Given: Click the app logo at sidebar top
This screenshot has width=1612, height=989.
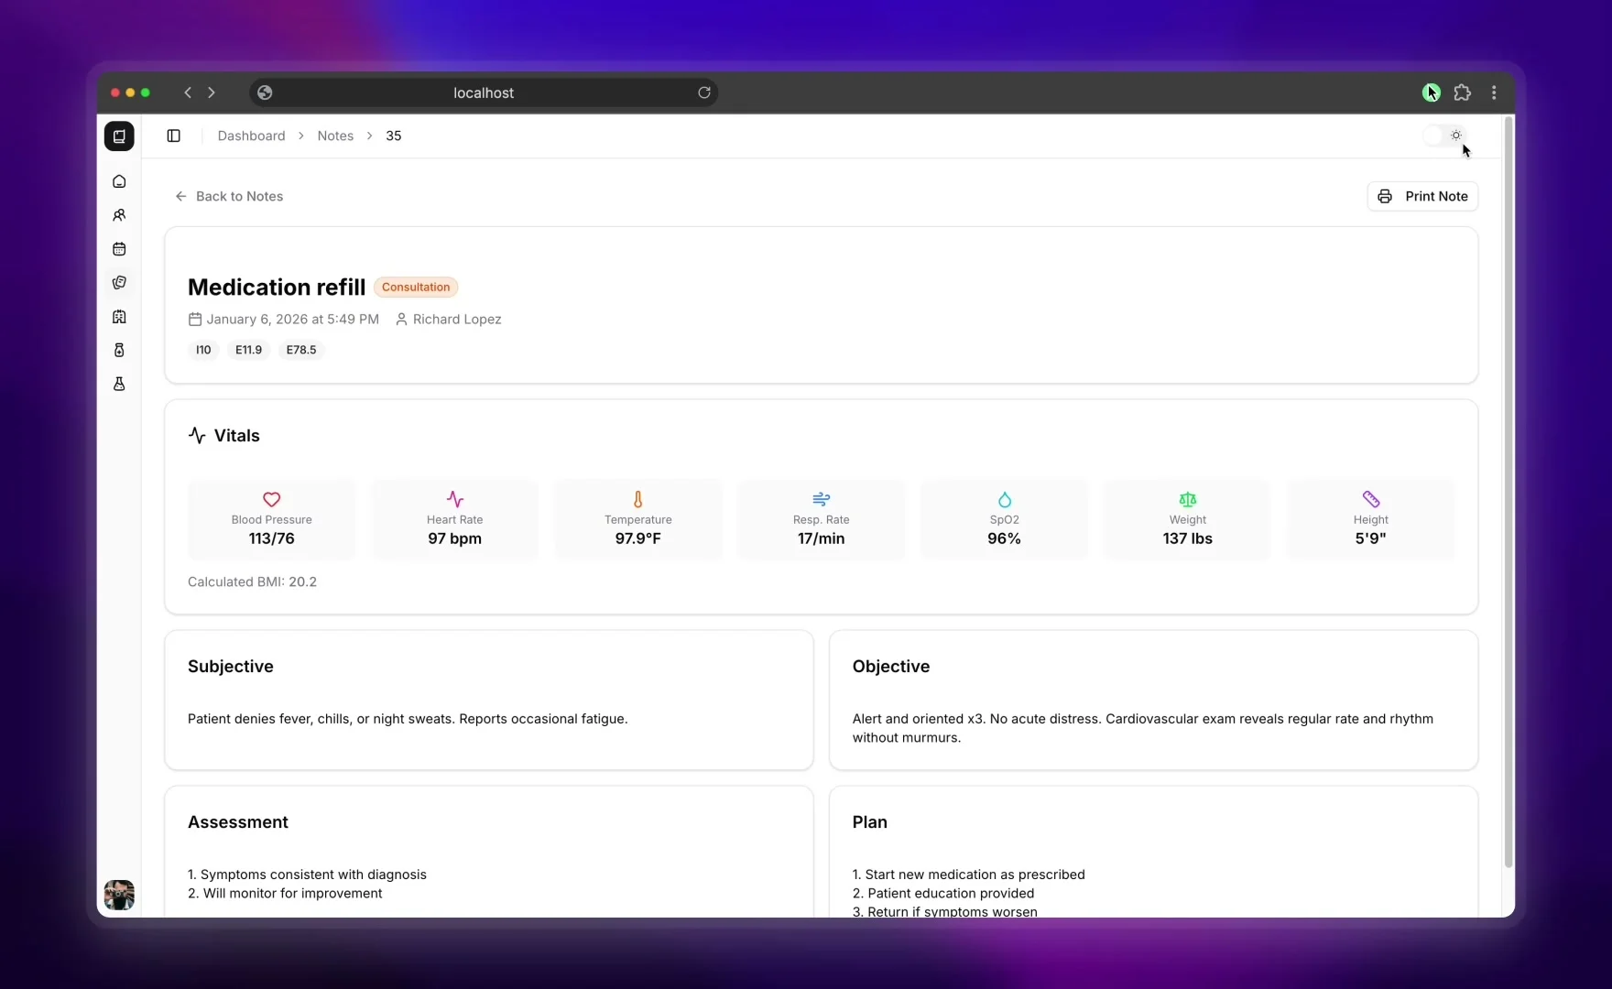Looking at the screenshot, I should pos(119,136).
